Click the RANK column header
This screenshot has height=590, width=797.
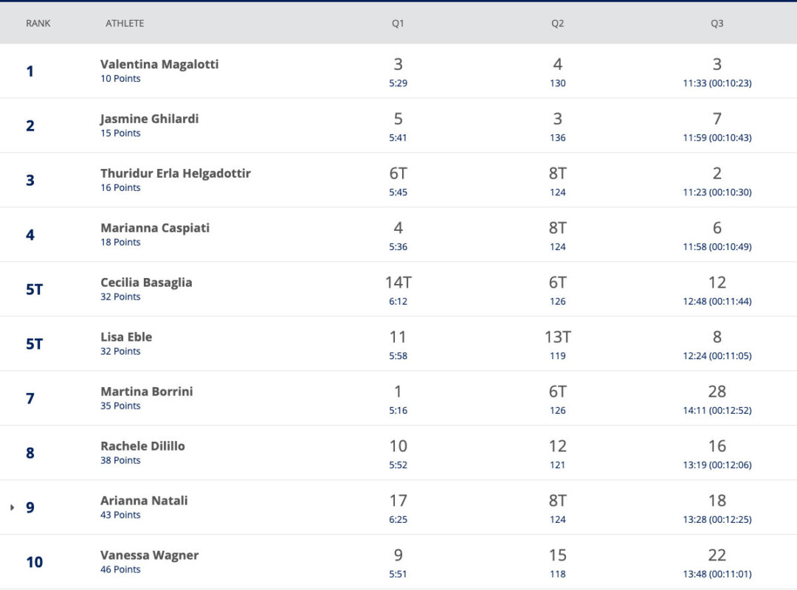click(38, 24)
